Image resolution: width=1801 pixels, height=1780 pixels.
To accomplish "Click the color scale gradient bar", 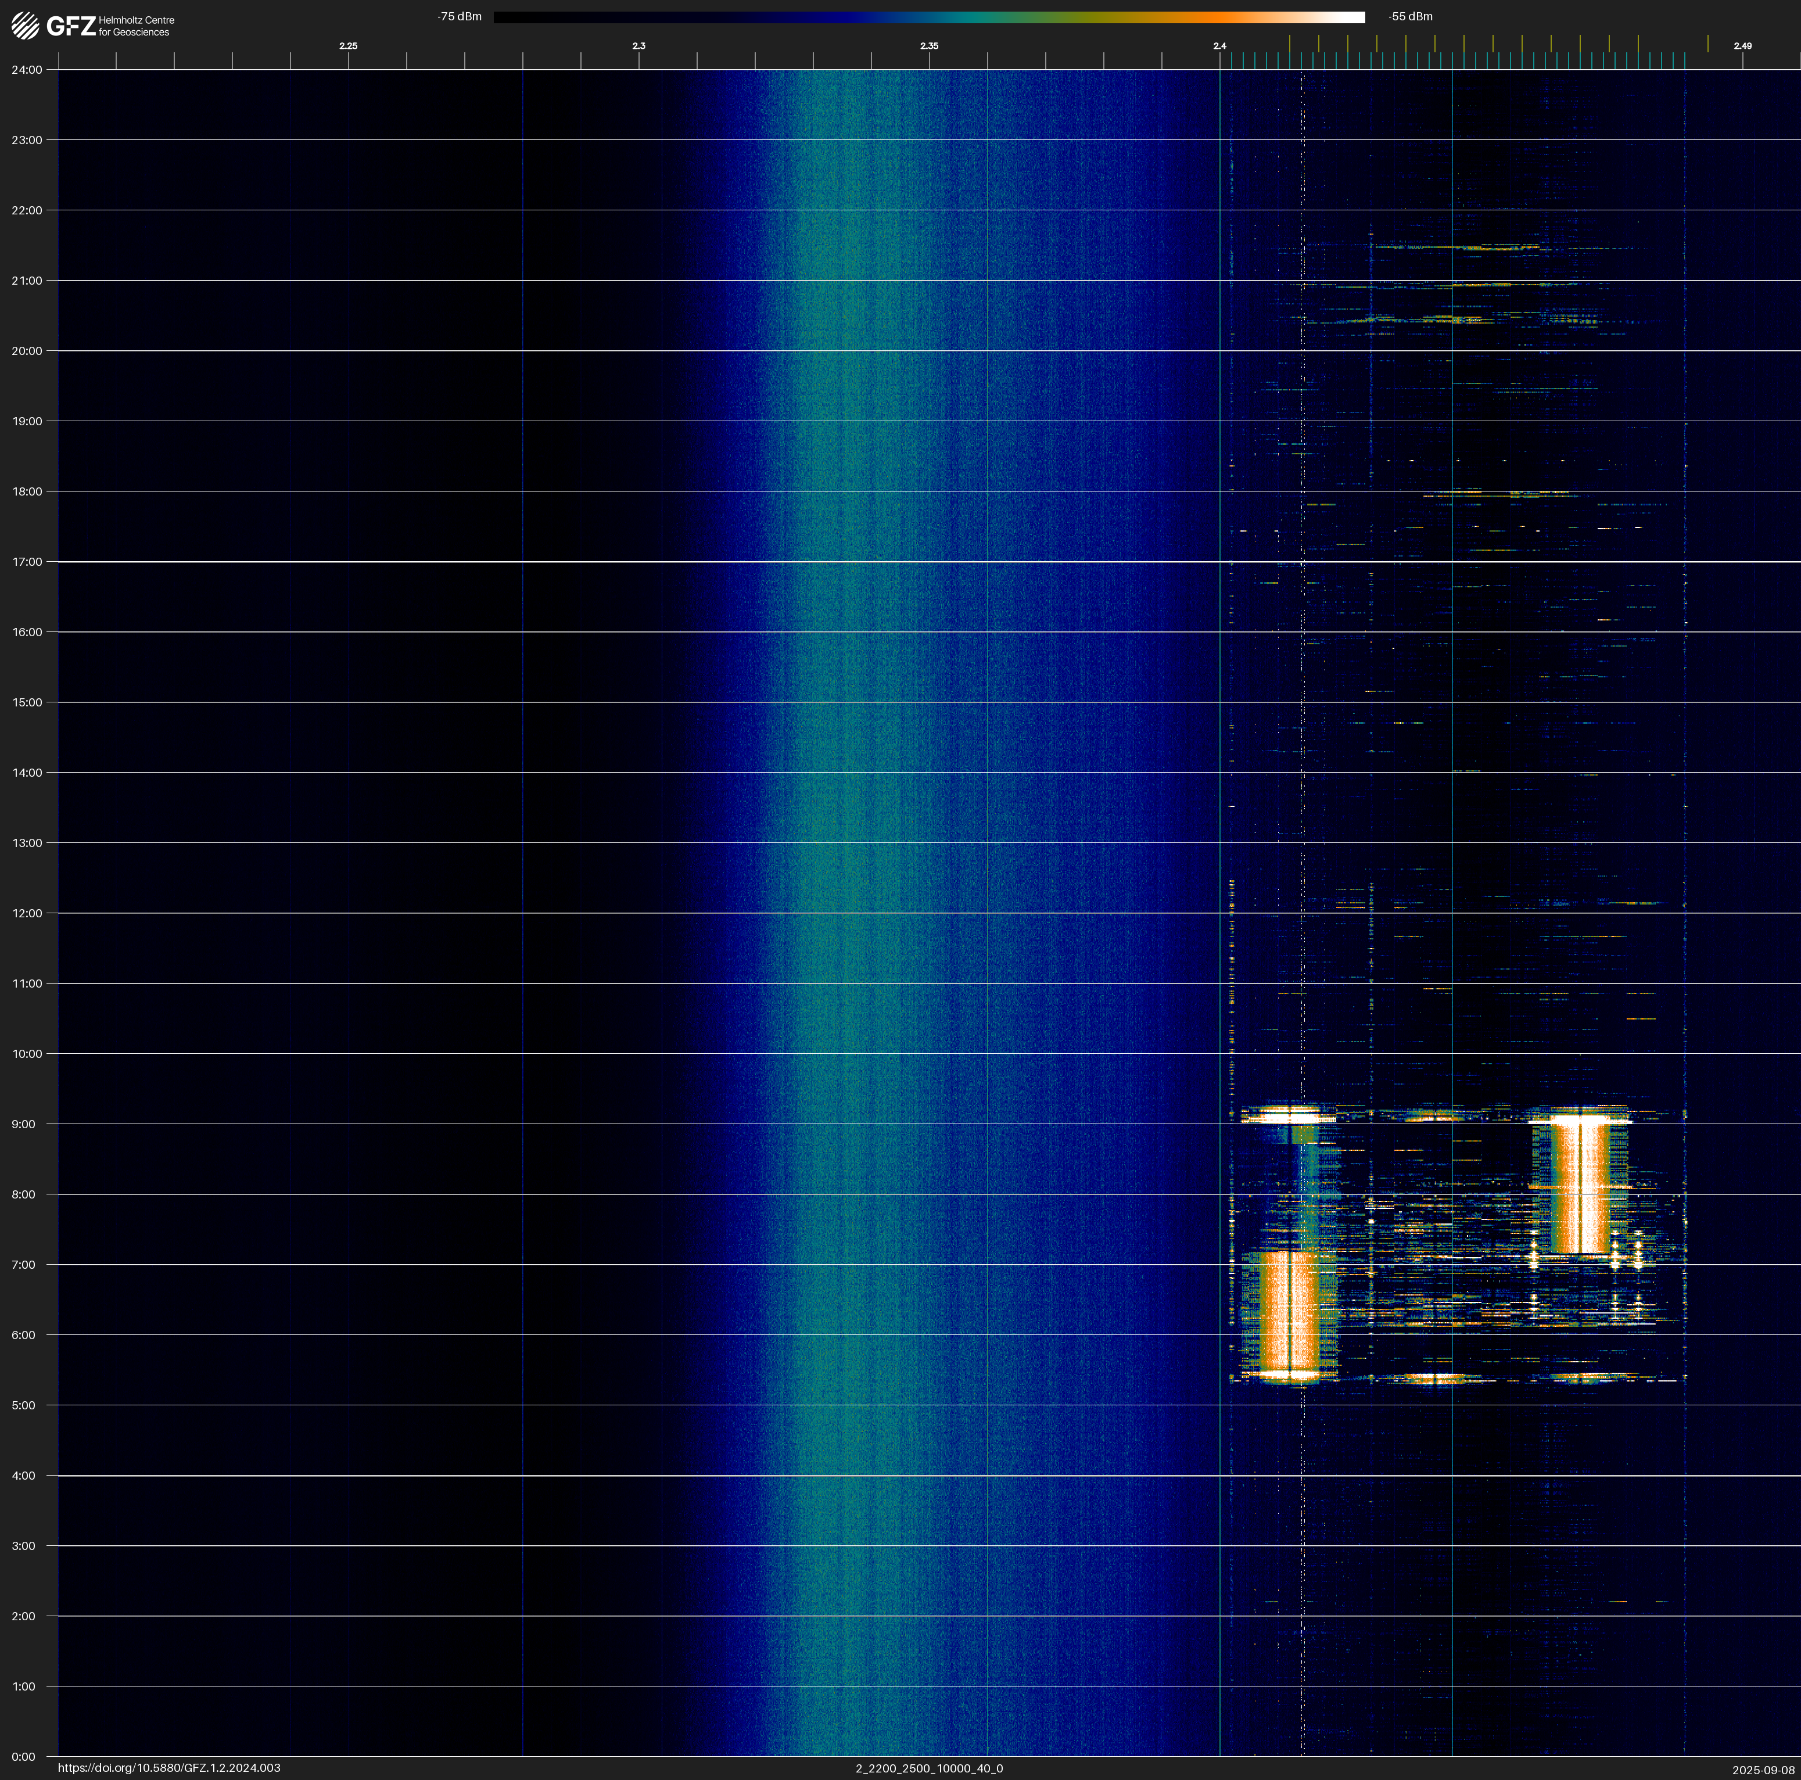I will tap(928, 17).
